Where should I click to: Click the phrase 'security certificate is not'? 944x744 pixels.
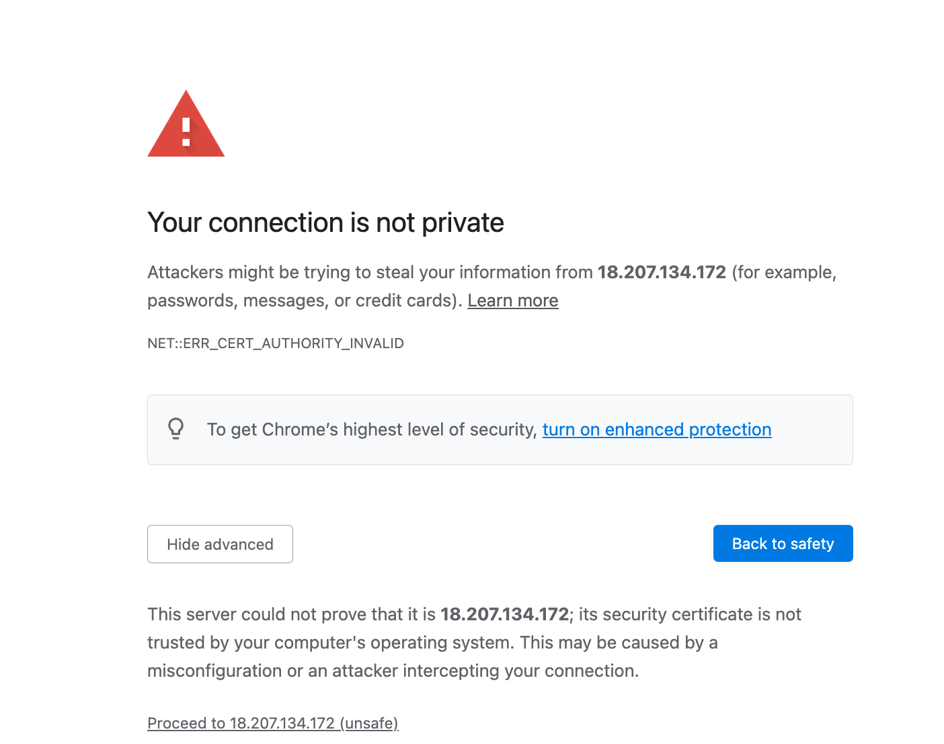click(x=690, y=614)
